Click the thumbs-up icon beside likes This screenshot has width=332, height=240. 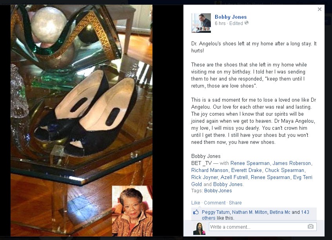[x=196, y=212]
